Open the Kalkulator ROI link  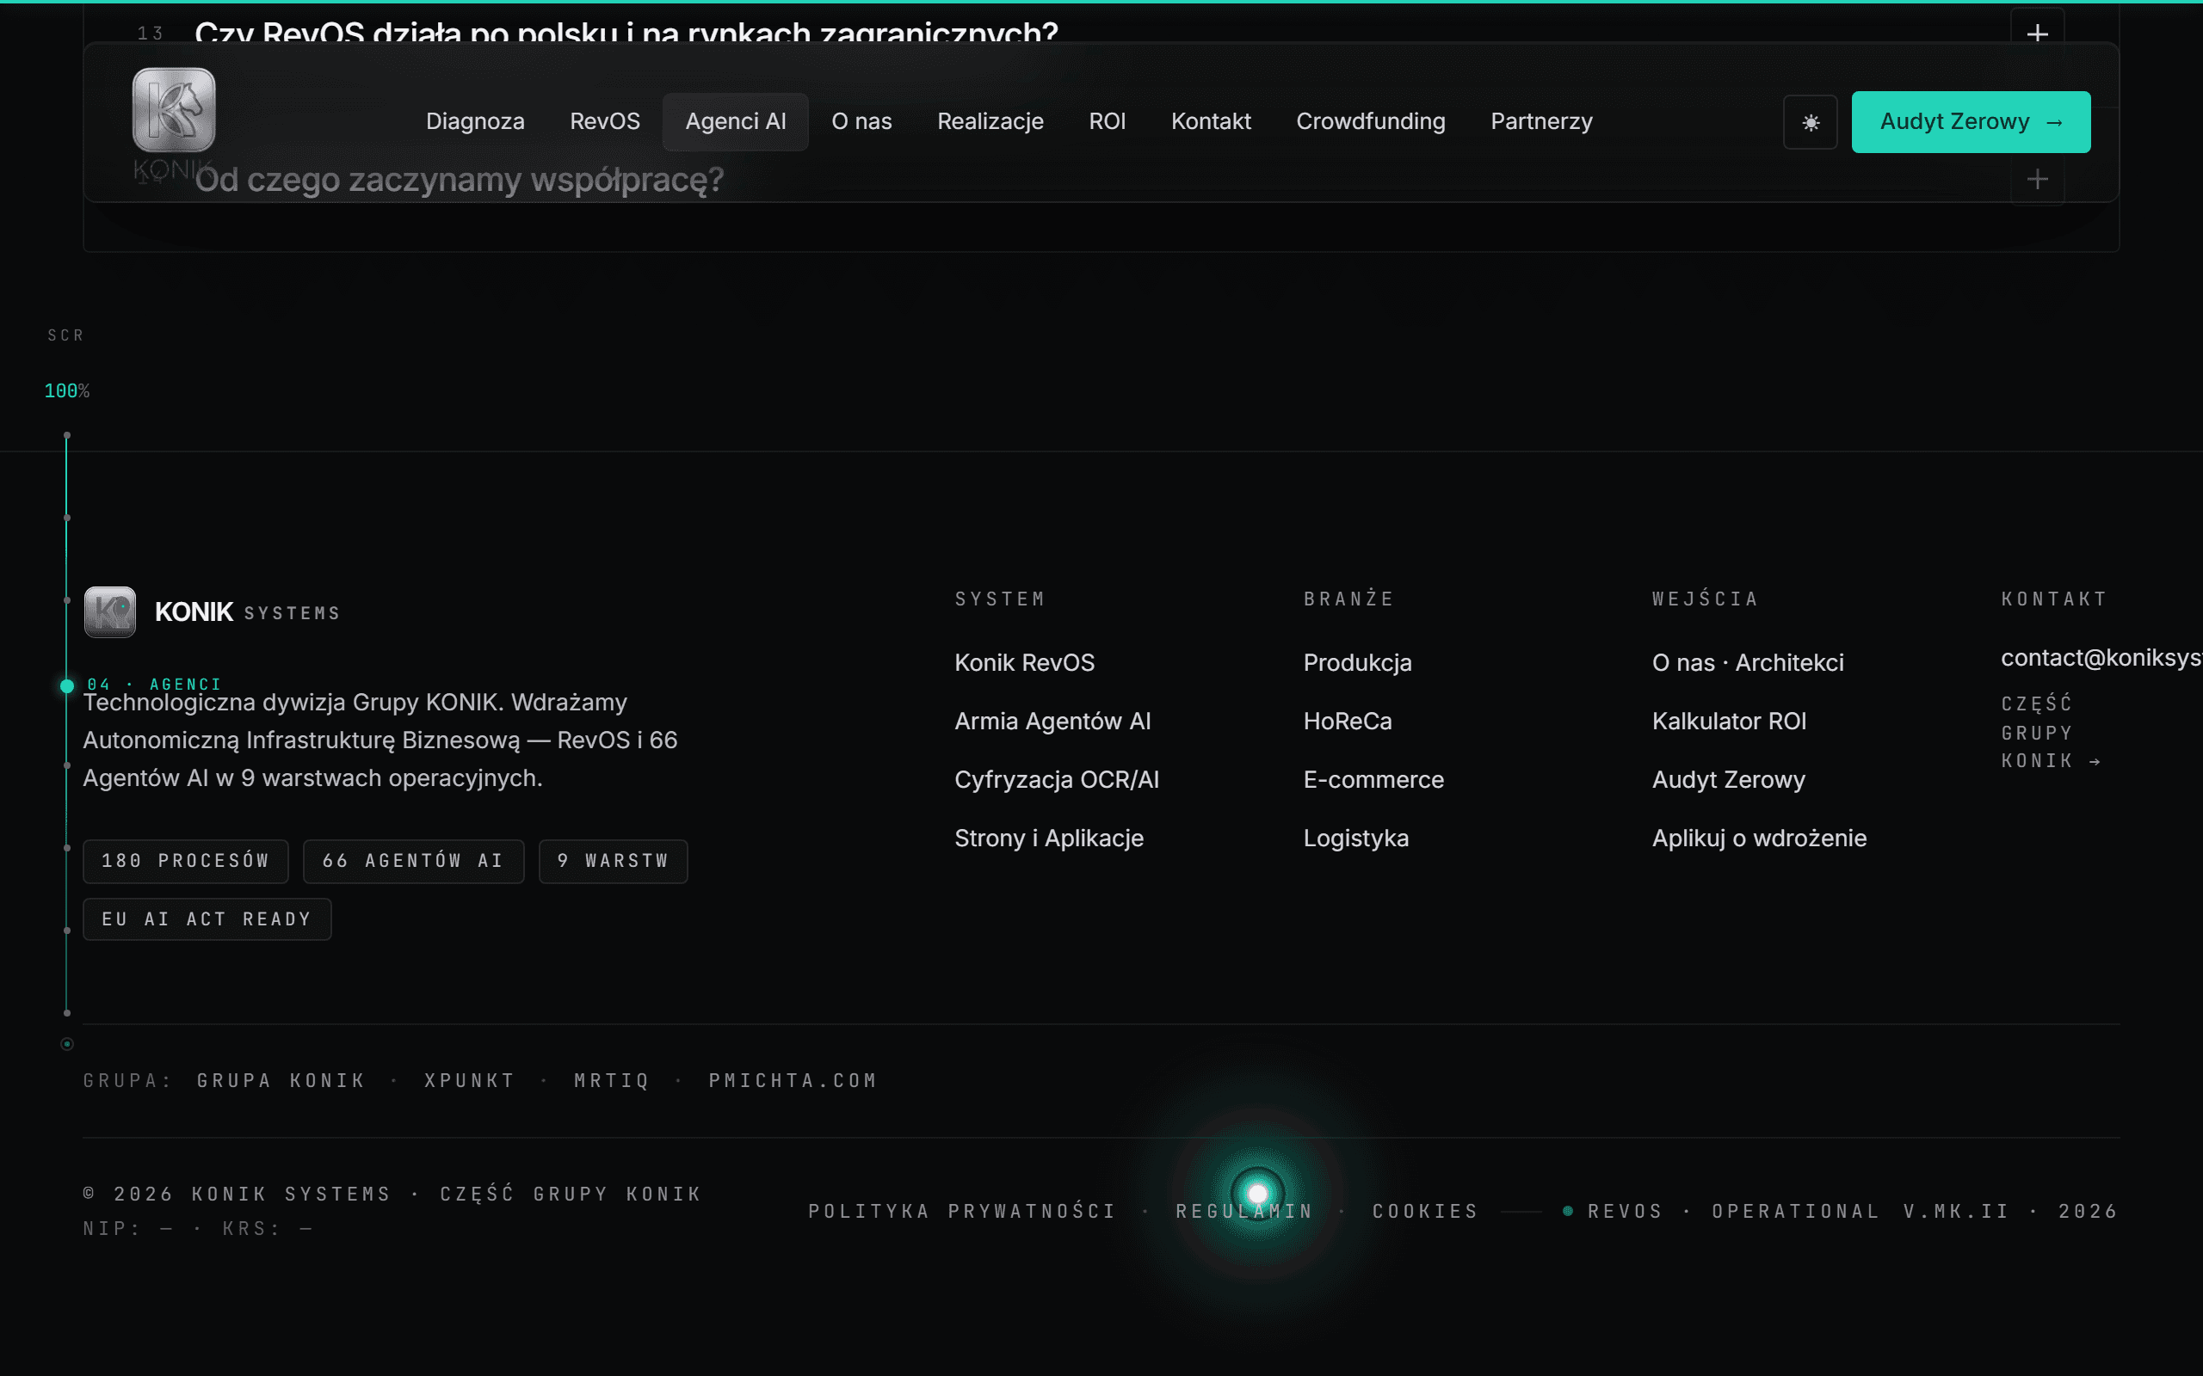[x=1729, y=721]
